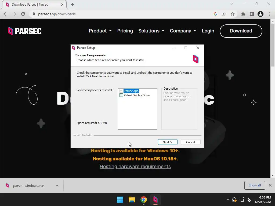Click the browser forward arrow
275x206 pixels.
pos(15,14)
